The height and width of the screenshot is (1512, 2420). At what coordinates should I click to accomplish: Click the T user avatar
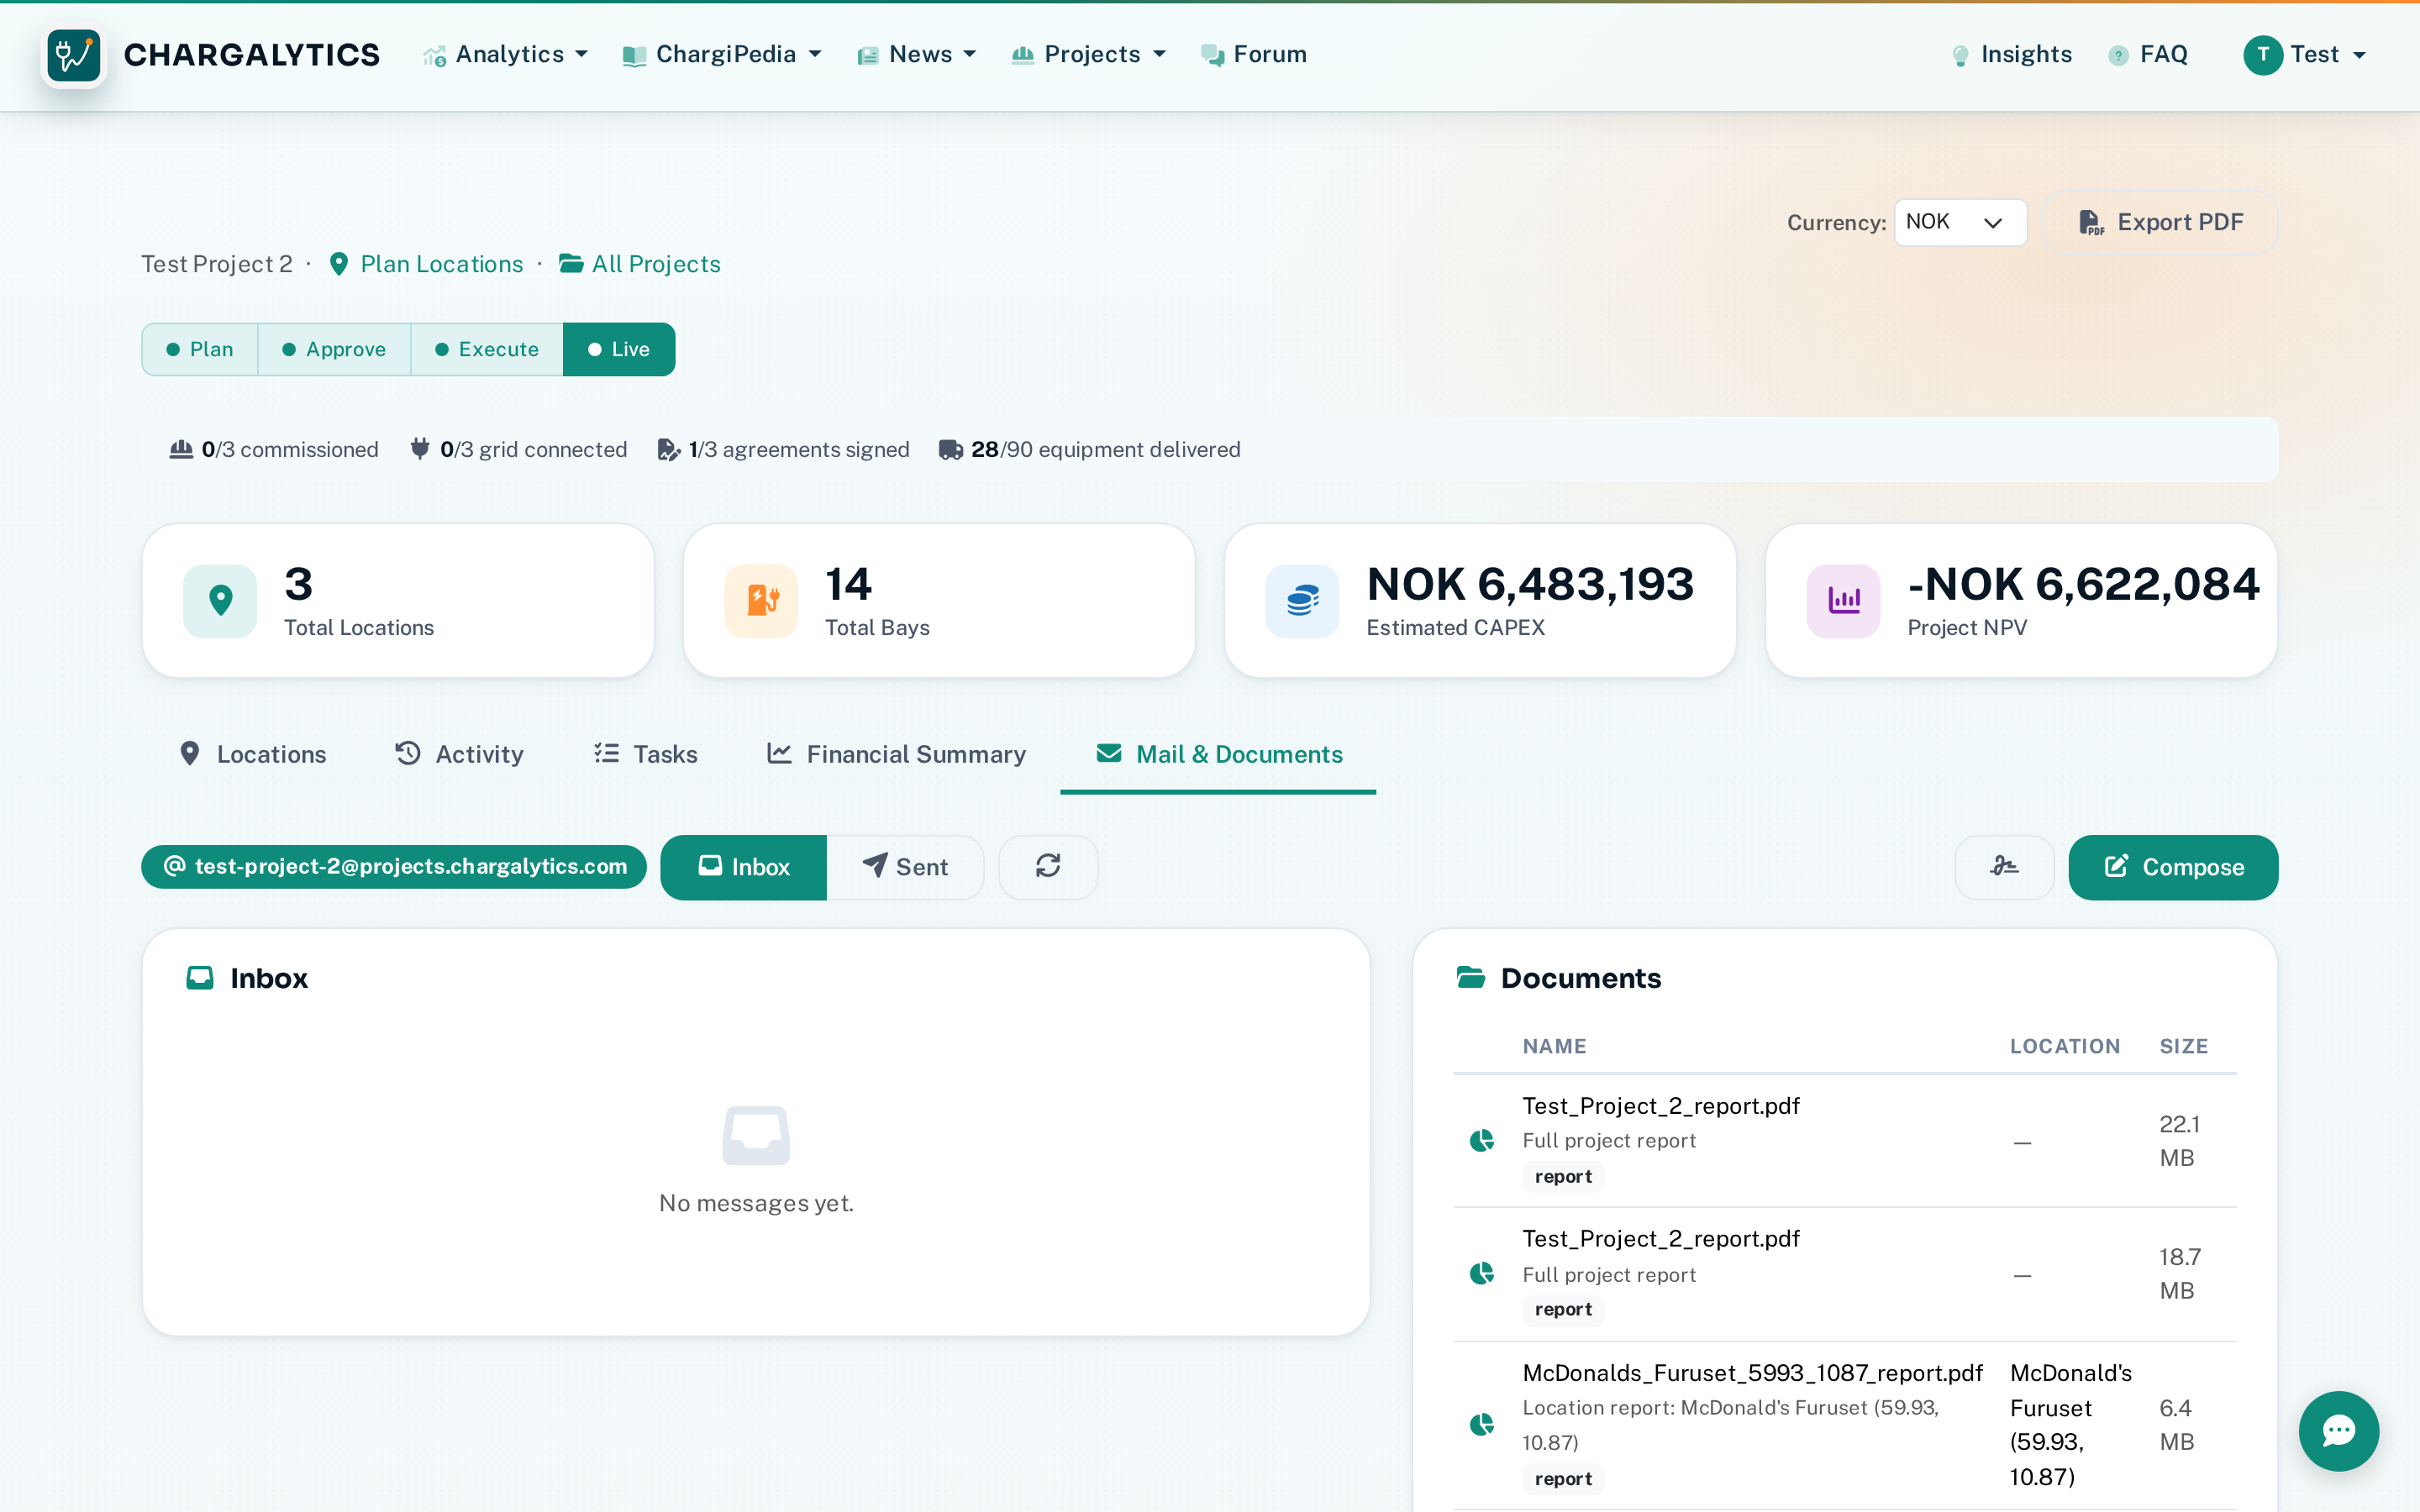pos(2263,55)
